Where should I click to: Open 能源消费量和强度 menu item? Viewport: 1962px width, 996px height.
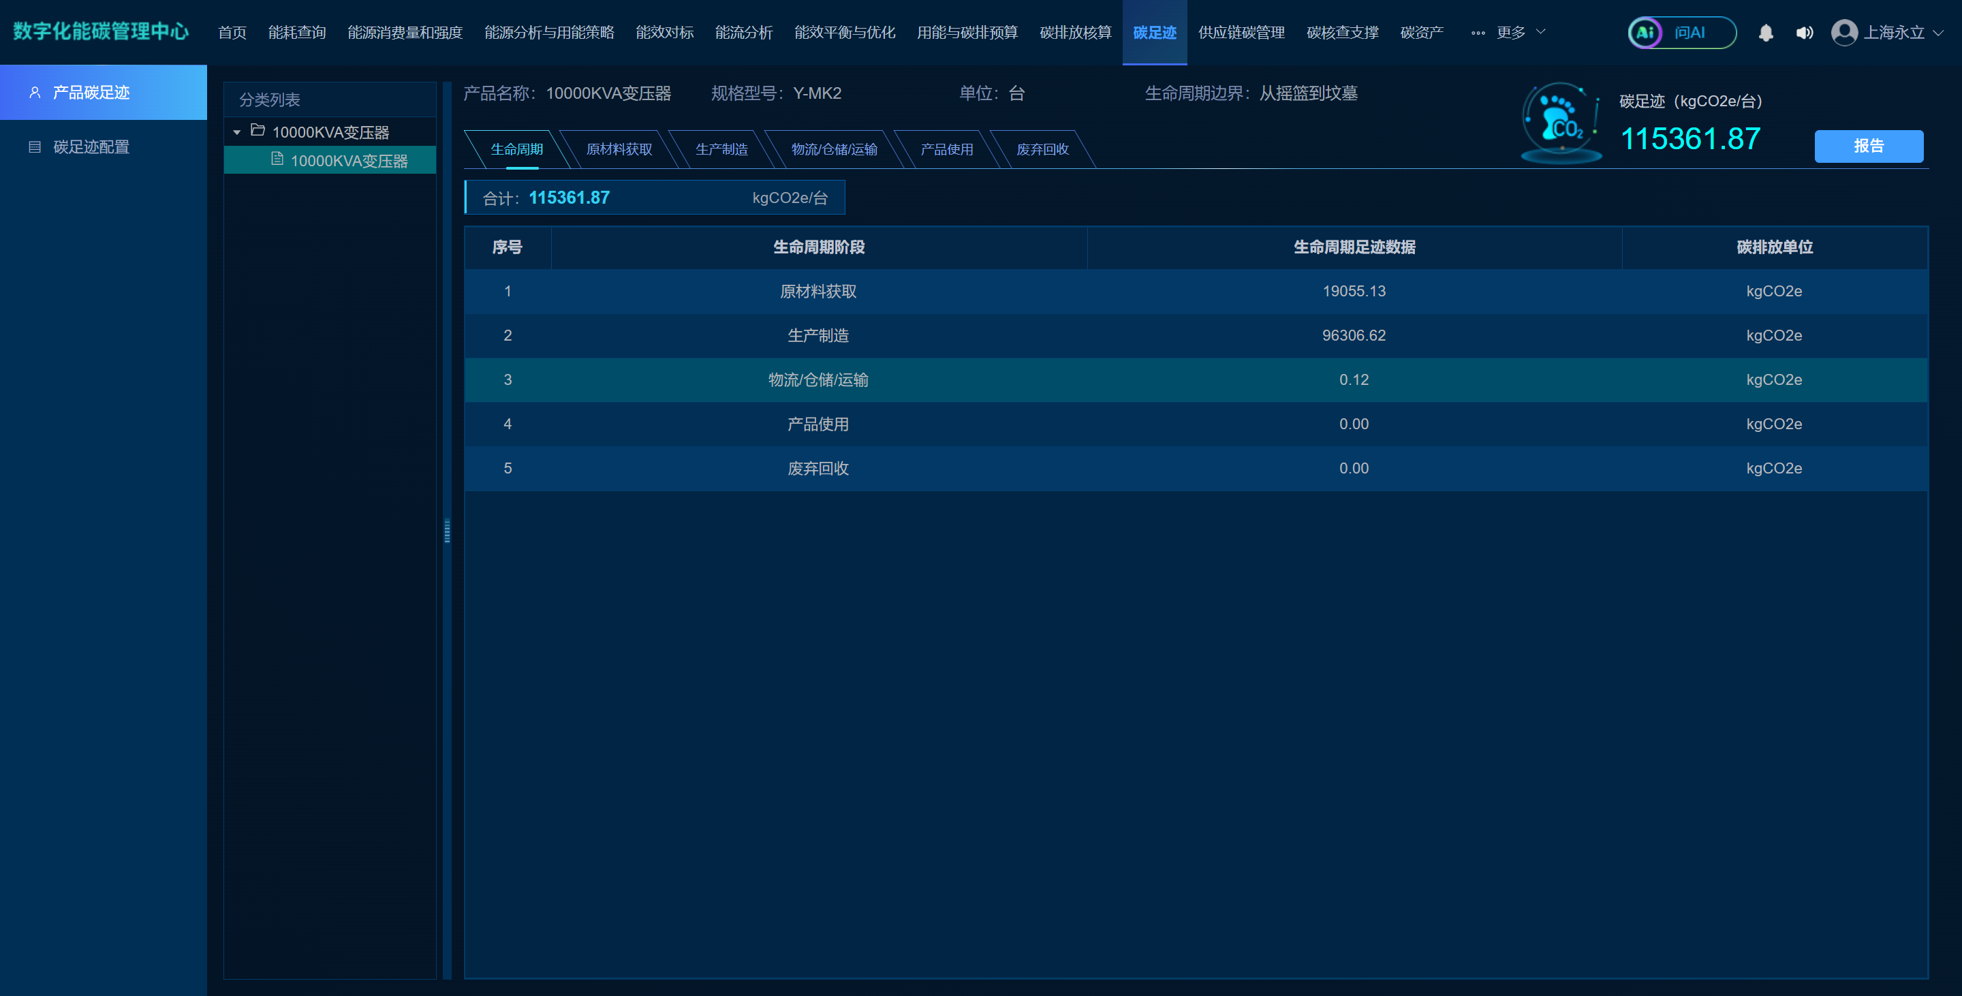[x=405, y=33]
